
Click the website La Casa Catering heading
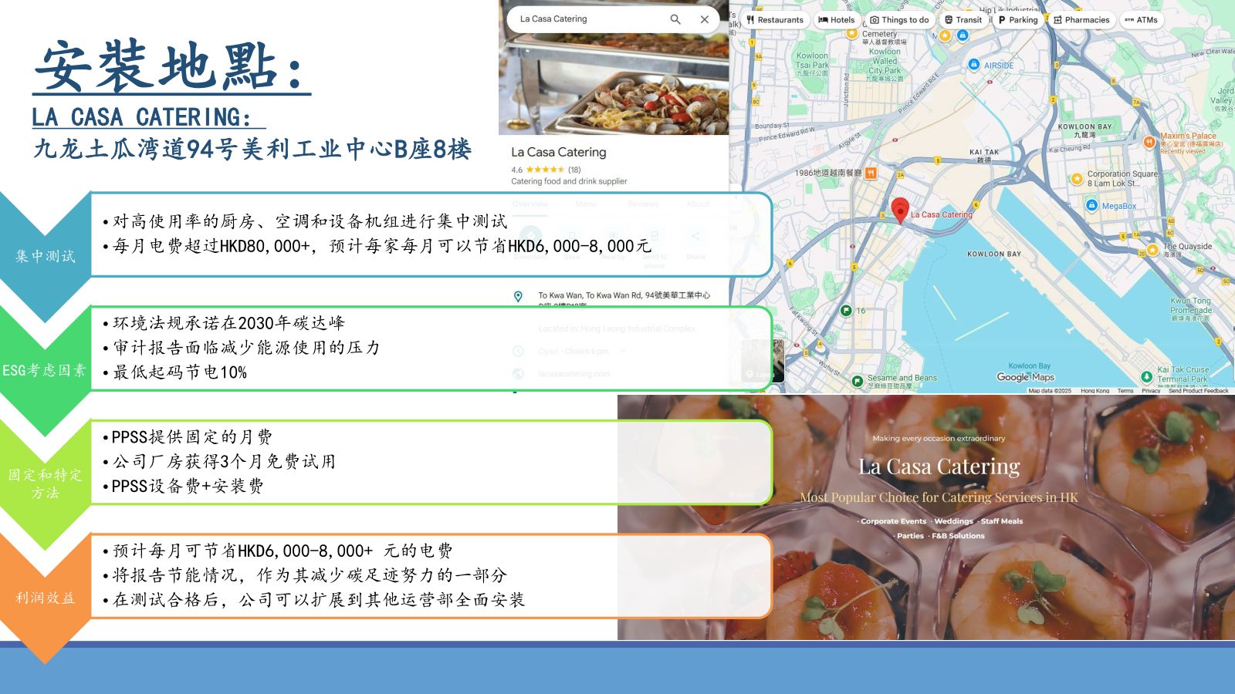[939, 467]
